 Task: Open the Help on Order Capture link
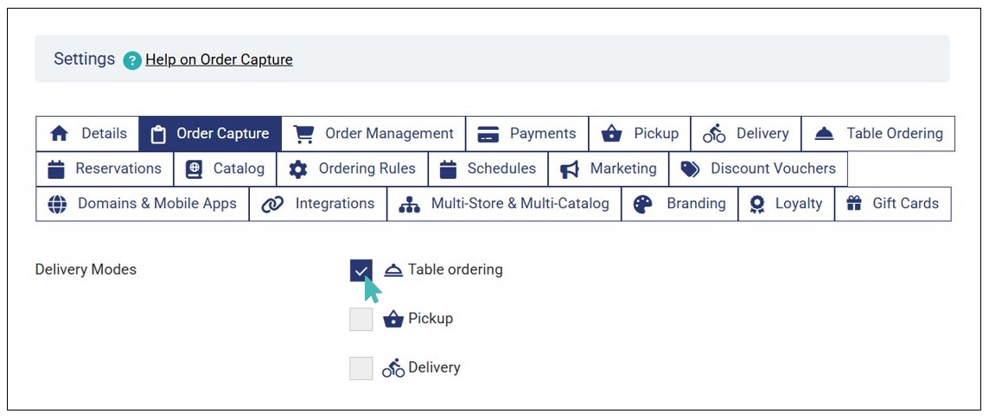(219, 60)
